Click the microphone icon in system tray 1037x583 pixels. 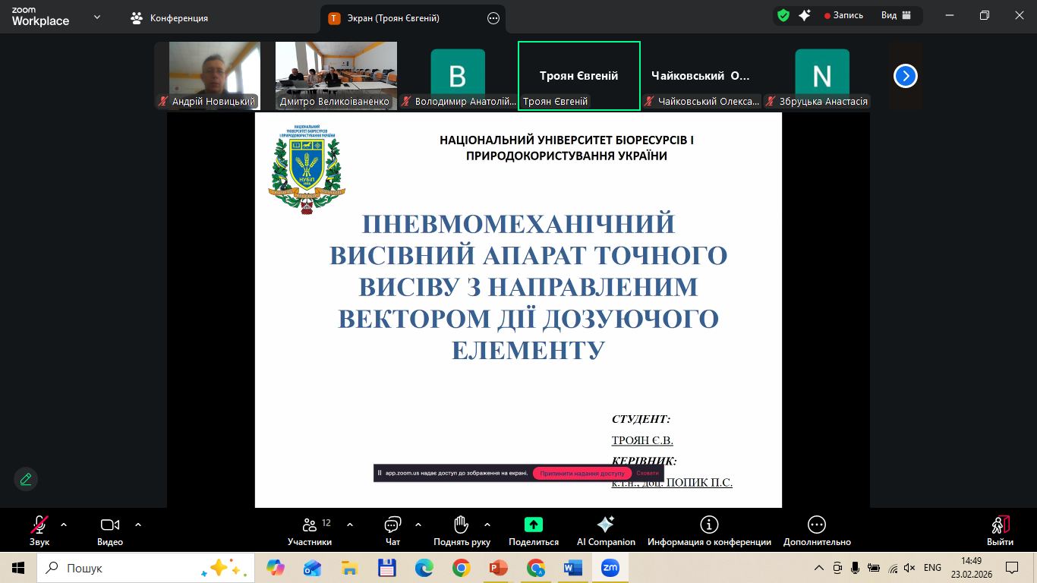855,568
